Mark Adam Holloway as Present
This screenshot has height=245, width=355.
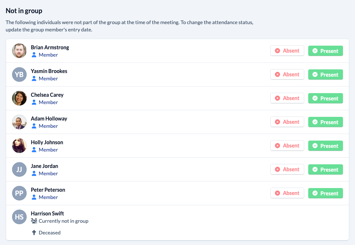(325, 122)
